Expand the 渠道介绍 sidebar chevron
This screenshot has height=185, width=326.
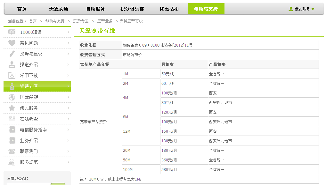(x=69, y=65)
